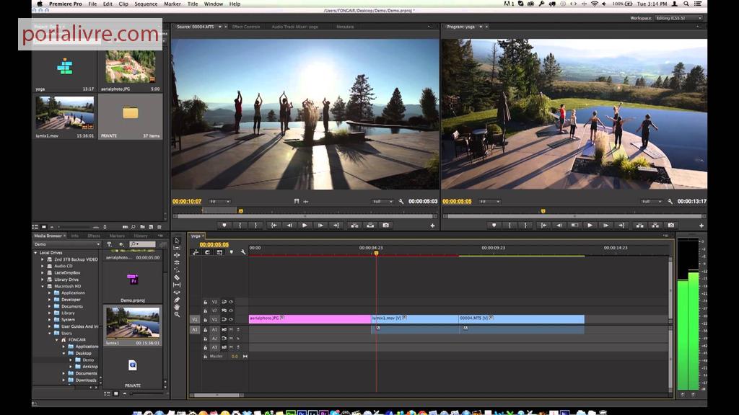Select the Track Select tool
The image size is (739, 415).
click(x=178, y=248)
